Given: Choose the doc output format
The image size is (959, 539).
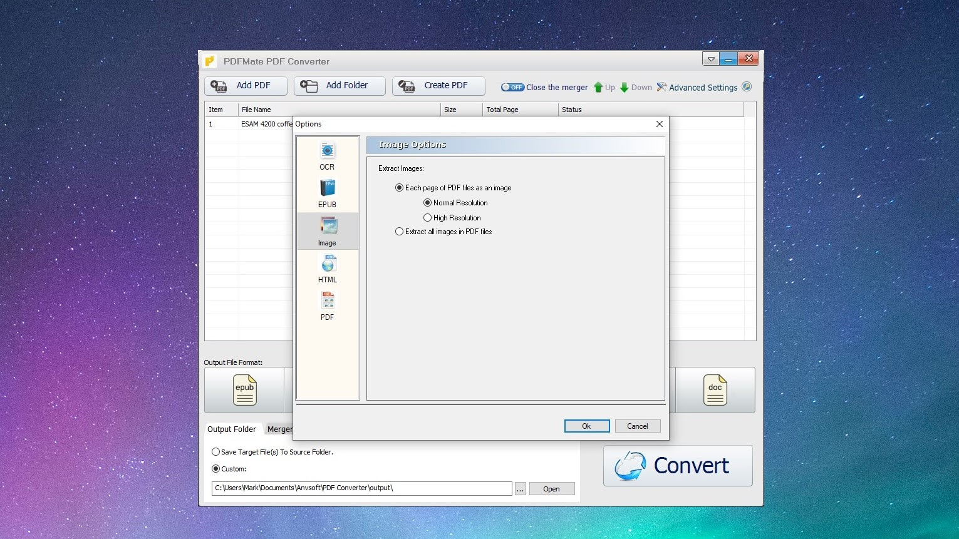Looking at the screenshot, I should click(x=715, y=389).
